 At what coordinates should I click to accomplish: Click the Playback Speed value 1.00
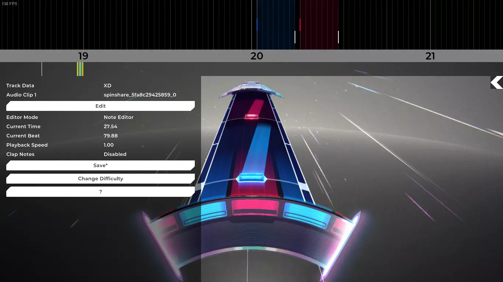point(109,145)
